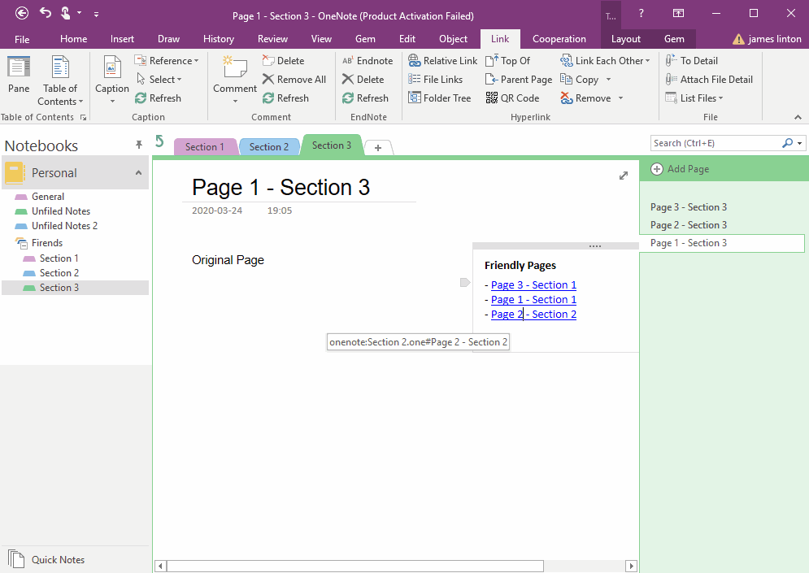Select Unfiled Notes 2 section
This screenshot has height=573, width=809.
pos(64,226)
